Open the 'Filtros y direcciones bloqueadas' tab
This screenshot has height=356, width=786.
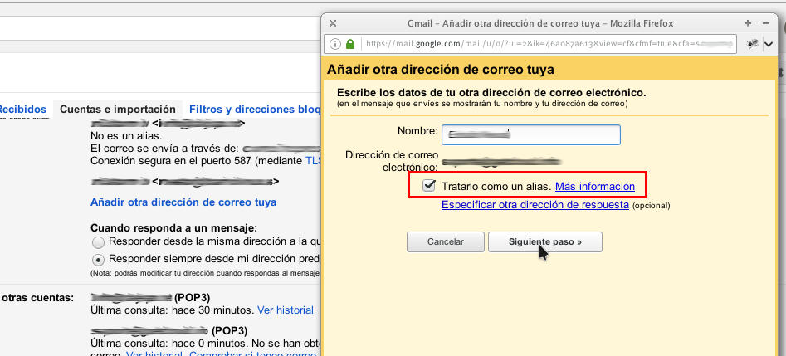point(254,110)
